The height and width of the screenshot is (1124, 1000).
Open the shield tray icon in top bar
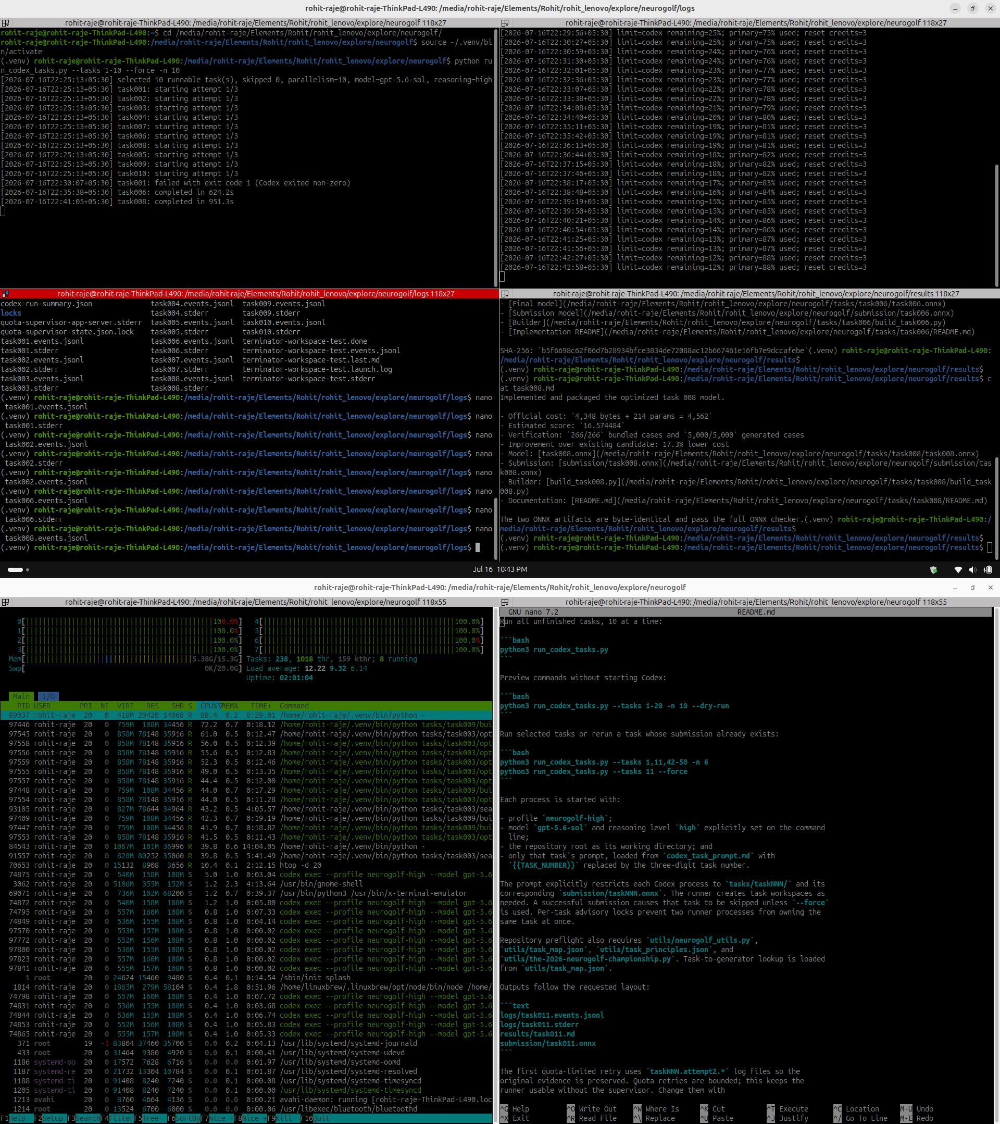click(x=933, y=570)
